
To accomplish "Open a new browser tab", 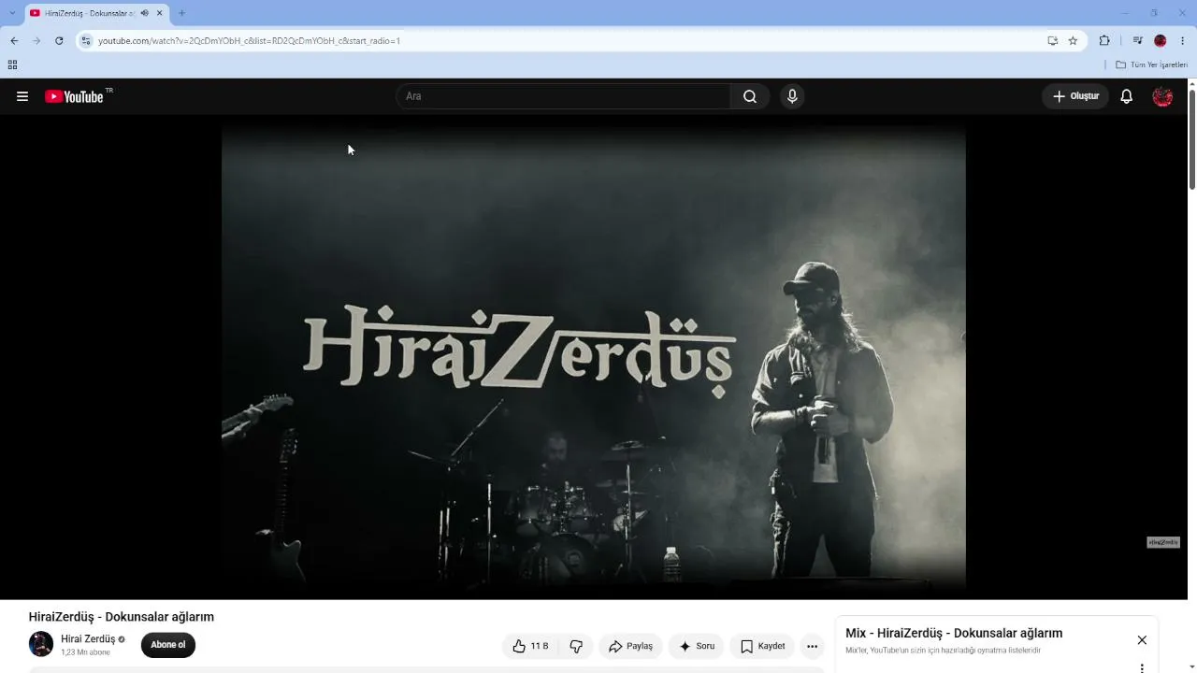I will coord(181,13).
